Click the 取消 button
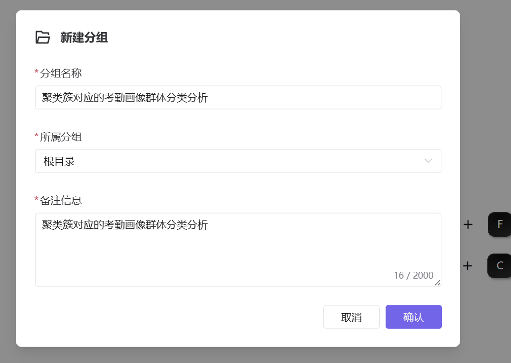Screen dimensions: 511x363 [352, 317]
